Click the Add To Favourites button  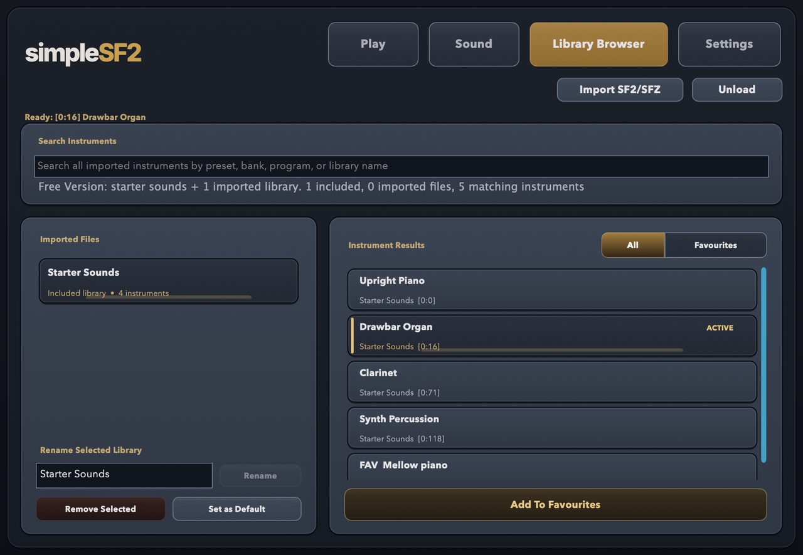coord(556,504)
